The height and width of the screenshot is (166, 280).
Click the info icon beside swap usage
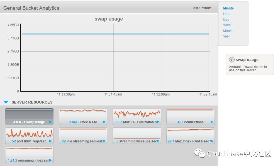pos(232,60)
